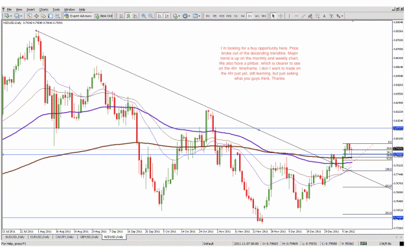Toggle chart Auto Scroll icon

[x=159, y=16]
